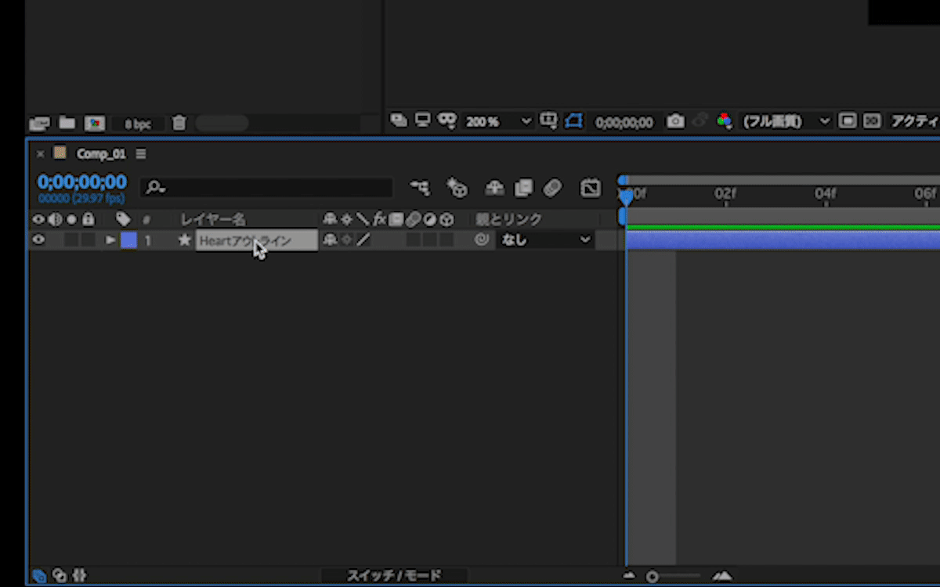Click the zoom out small mountains icon

[629, 575]
